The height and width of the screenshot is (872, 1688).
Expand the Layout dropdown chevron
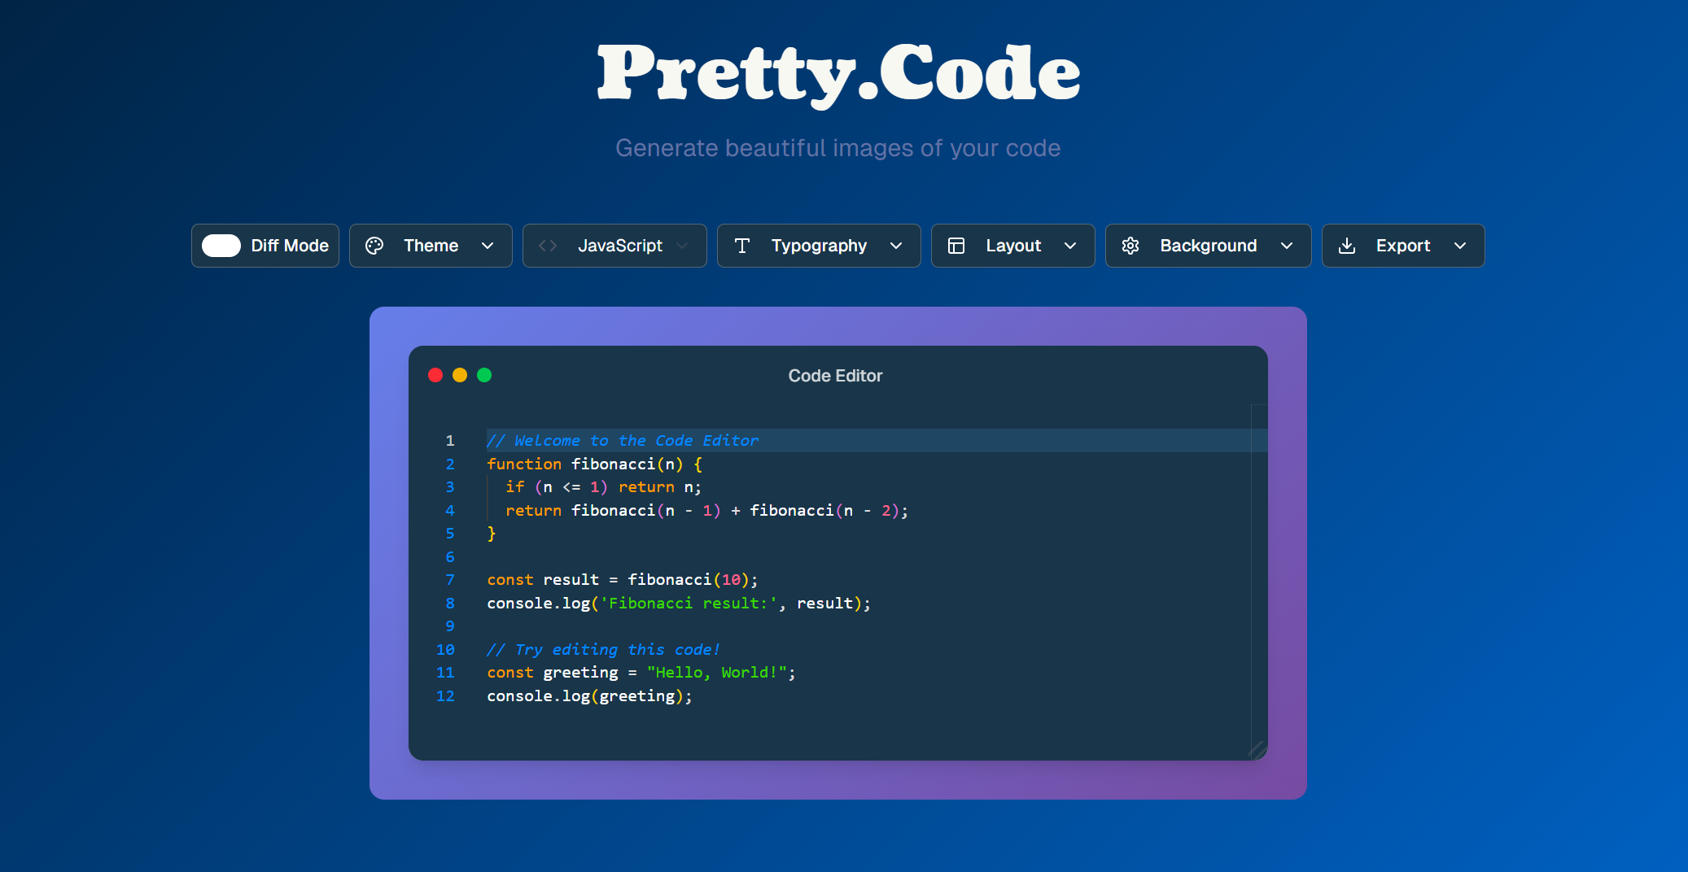click(1070, 246)
